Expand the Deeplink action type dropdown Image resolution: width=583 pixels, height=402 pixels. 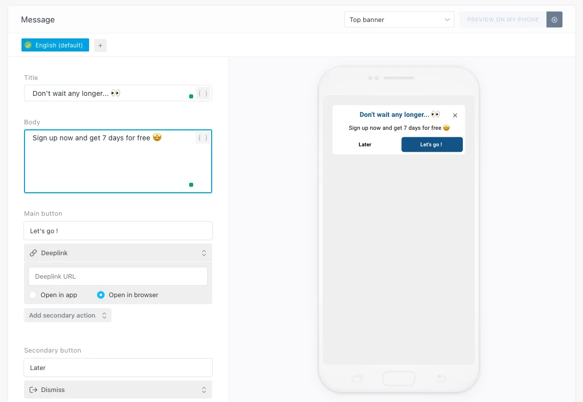pos(204,253)
